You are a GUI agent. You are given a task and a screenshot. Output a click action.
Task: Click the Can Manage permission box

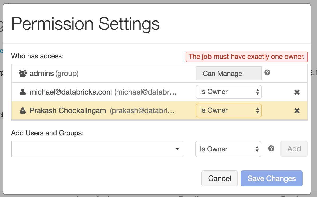228,74
